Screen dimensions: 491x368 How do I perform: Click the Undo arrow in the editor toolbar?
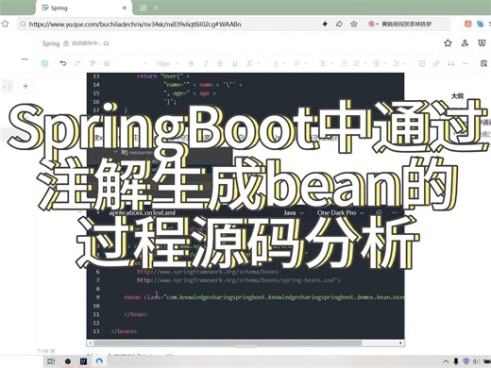point(63,63)
